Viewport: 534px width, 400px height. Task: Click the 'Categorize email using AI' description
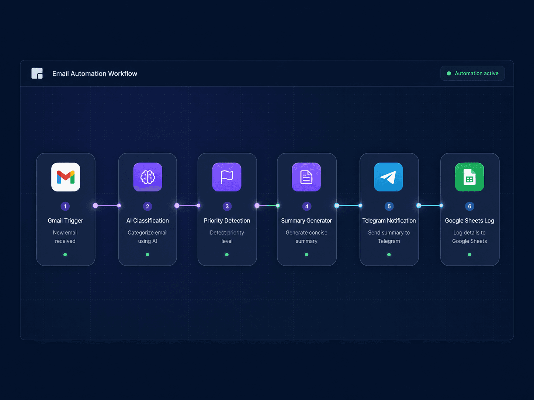click(148, 237)
